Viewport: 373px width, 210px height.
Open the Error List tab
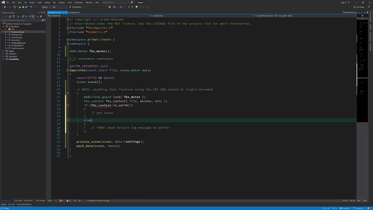[12, 204]
